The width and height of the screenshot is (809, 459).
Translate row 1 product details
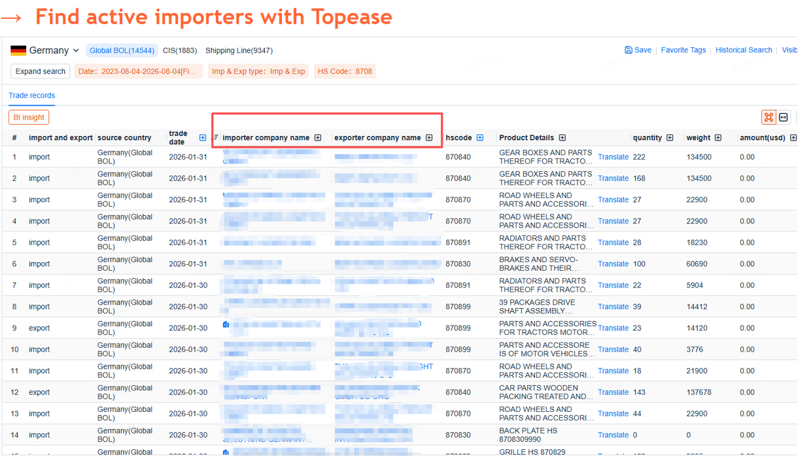[613, 157]
